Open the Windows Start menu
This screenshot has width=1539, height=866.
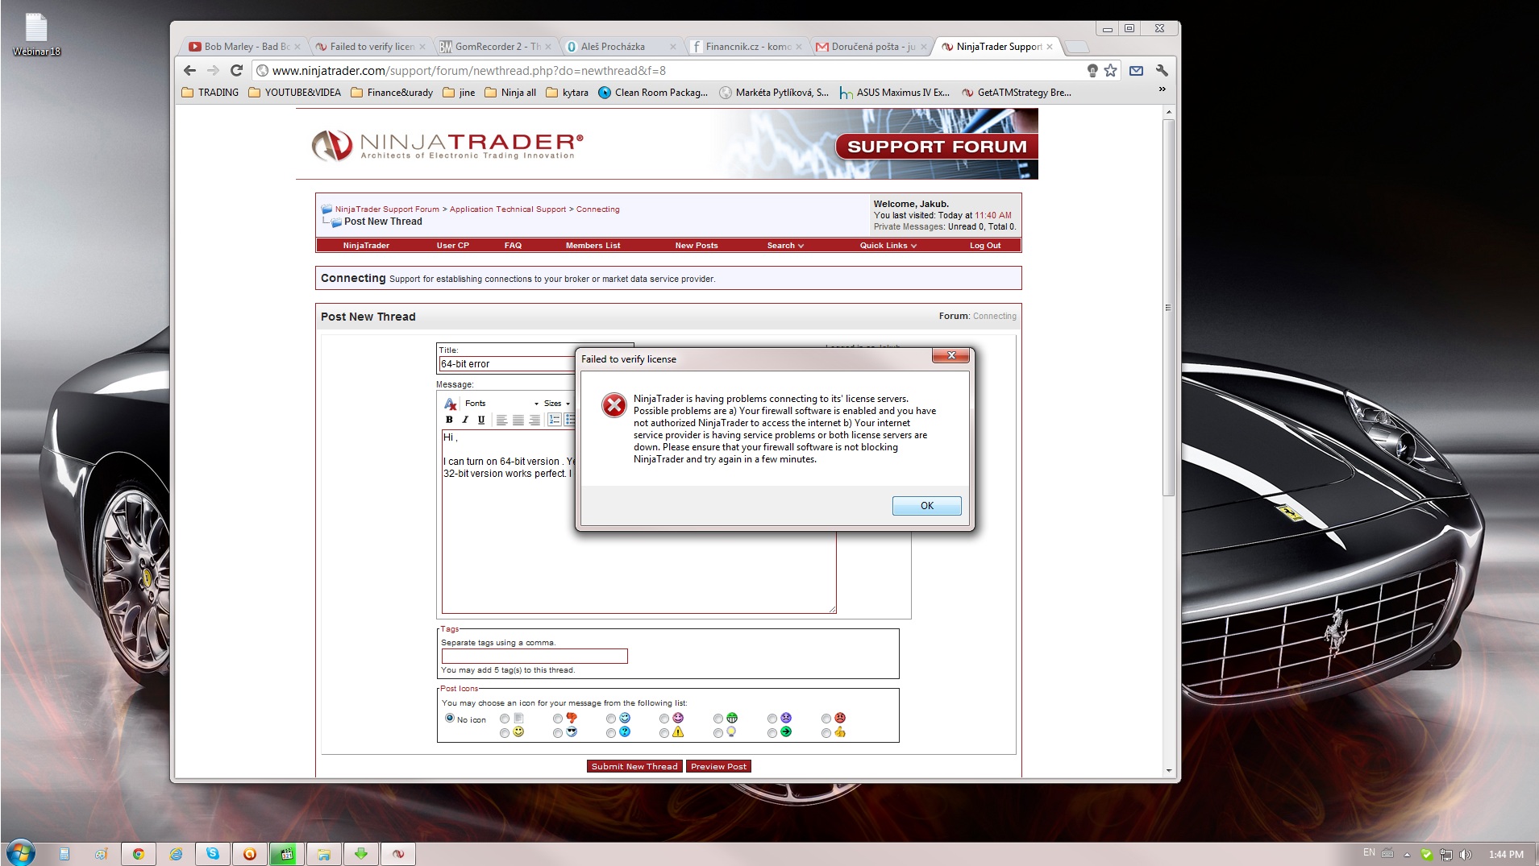point(20,853)
